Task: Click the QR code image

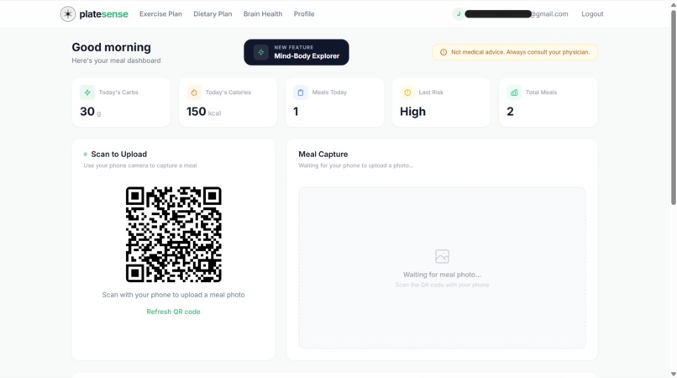Action: (174, 234)
